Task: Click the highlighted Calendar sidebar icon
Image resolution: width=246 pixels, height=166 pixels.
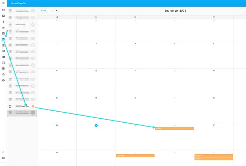Action: 3,39
